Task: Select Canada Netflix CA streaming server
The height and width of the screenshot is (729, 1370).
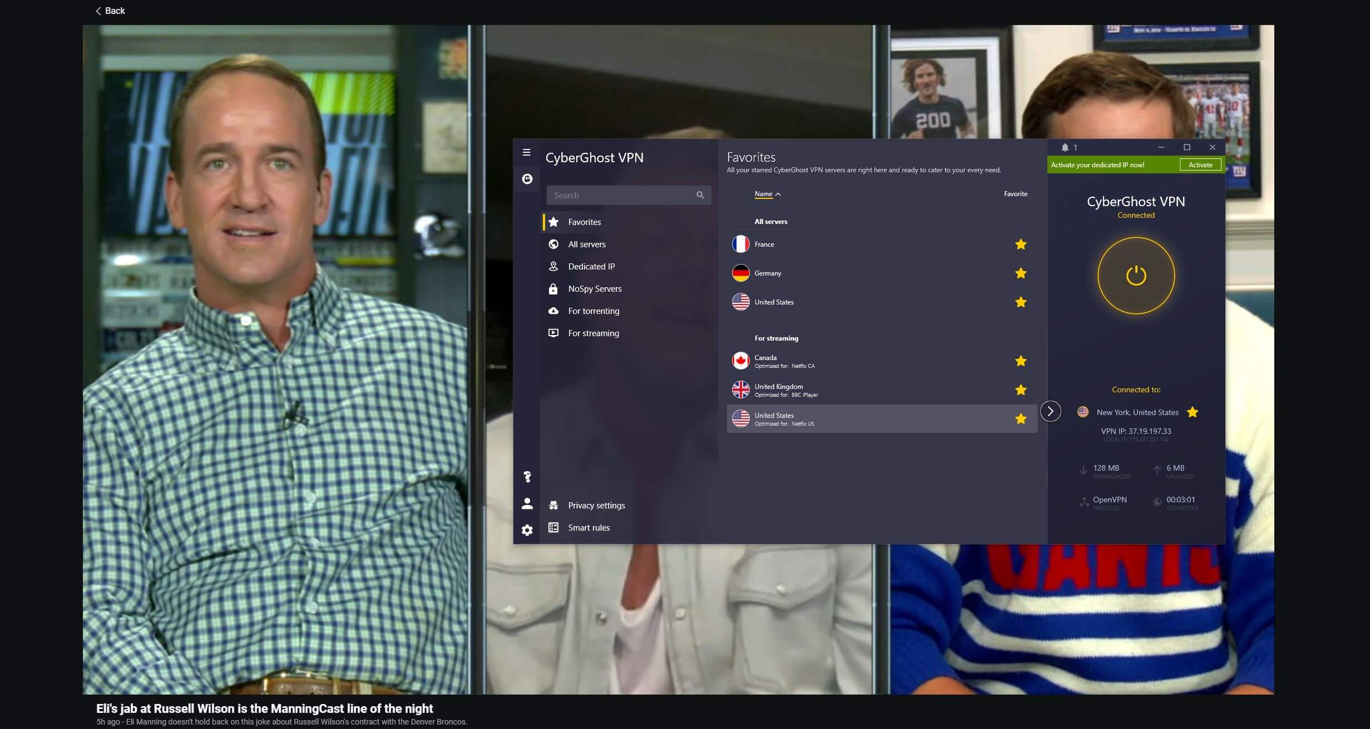Action: pos(882,361)
